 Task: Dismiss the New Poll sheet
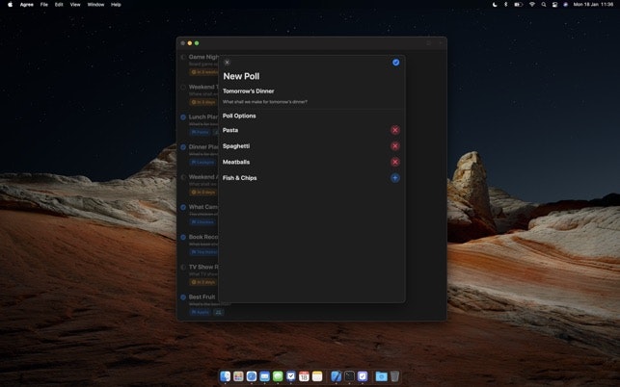227,63
